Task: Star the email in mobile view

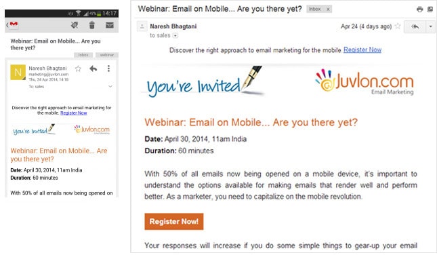Action: click(78, 68)
